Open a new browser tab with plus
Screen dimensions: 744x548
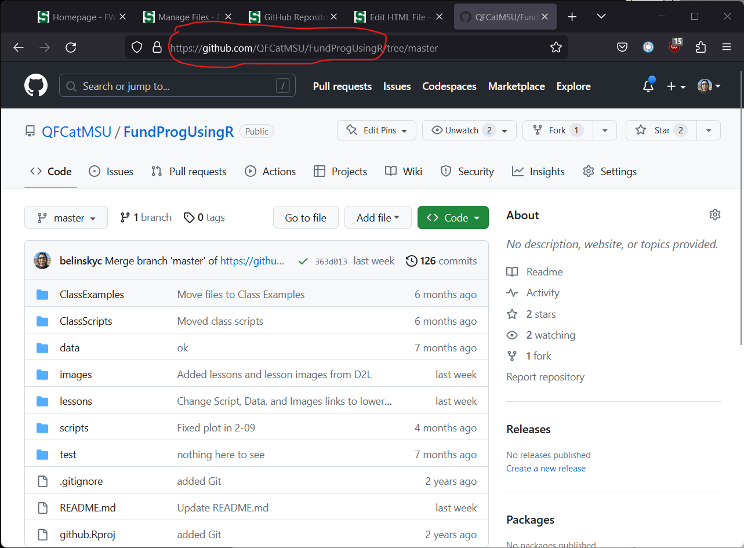(572, 17)
